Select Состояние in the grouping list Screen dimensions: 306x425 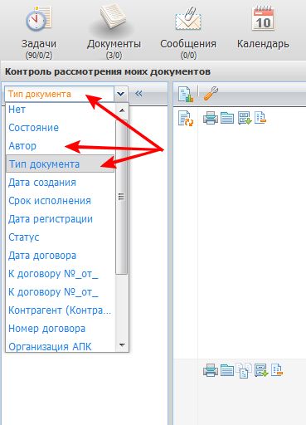tap(33, 128)
